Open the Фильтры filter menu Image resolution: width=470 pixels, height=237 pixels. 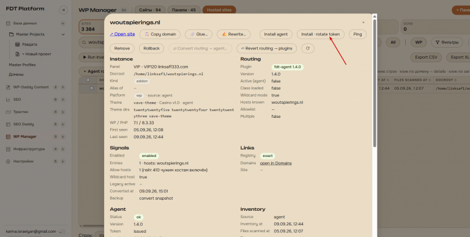tap(447, 43)
